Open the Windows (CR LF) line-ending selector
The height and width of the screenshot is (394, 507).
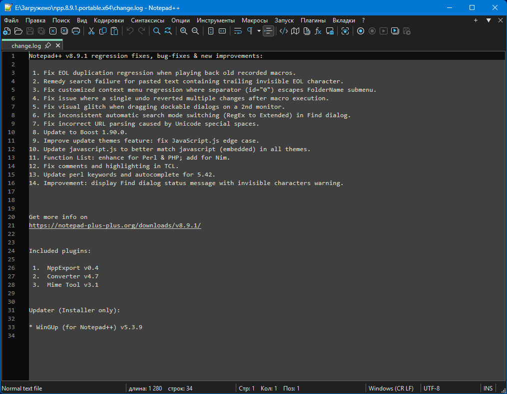pos(391,389)
